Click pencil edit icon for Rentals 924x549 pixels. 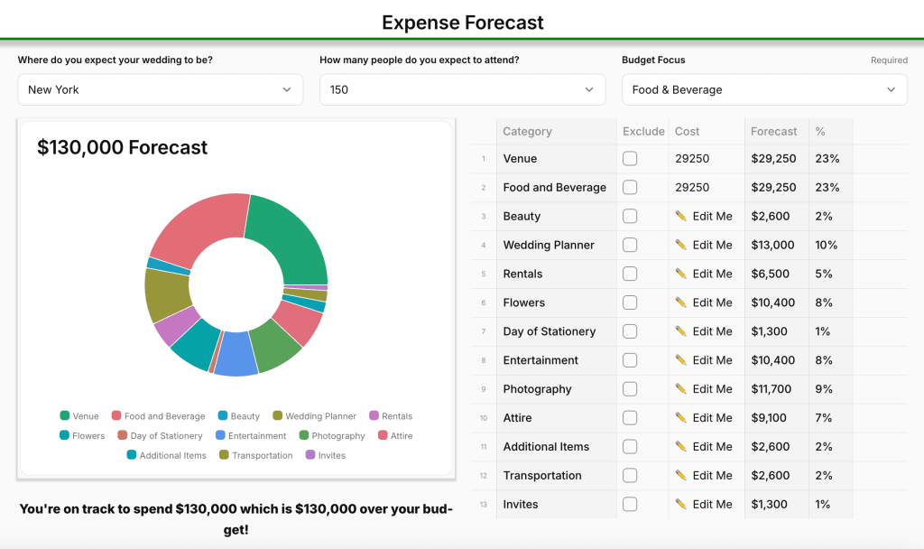(x=680, y=274)
